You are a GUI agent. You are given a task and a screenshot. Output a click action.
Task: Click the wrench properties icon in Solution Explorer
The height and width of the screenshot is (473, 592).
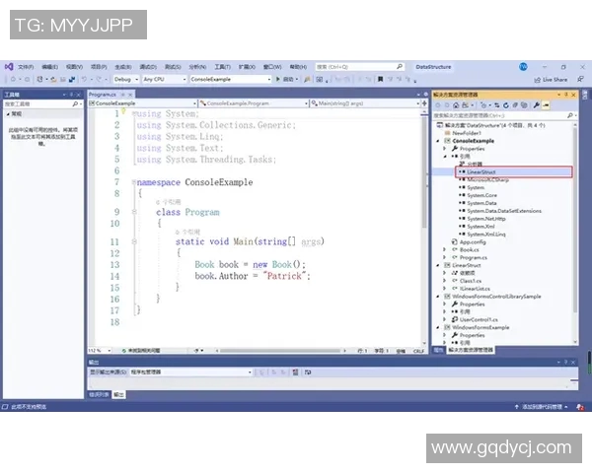click(x=536, y=105)
